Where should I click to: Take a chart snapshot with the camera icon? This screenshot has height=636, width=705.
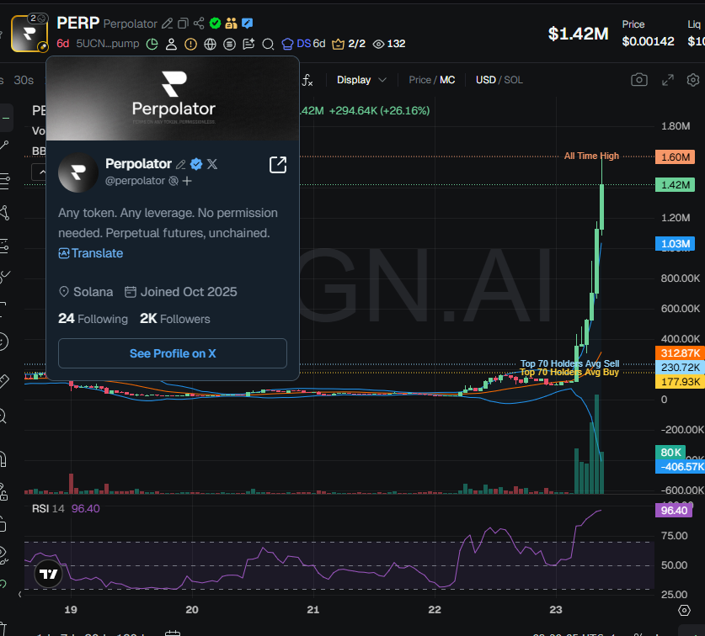click(638, 79)
